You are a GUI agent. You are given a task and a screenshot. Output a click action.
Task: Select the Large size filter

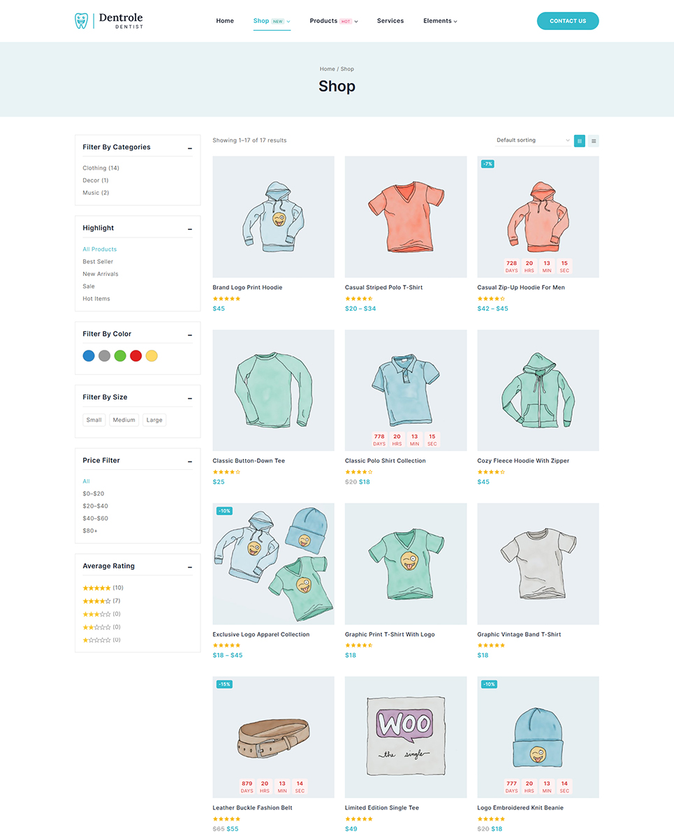[154, 420]
